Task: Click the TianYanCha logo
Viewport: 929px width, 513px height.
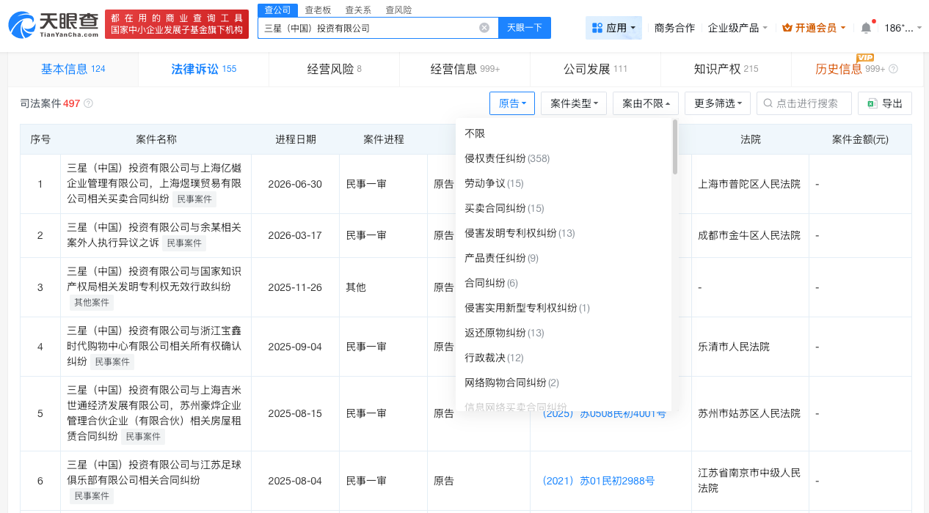Action: pyautogui.click(x=54, y=24)
